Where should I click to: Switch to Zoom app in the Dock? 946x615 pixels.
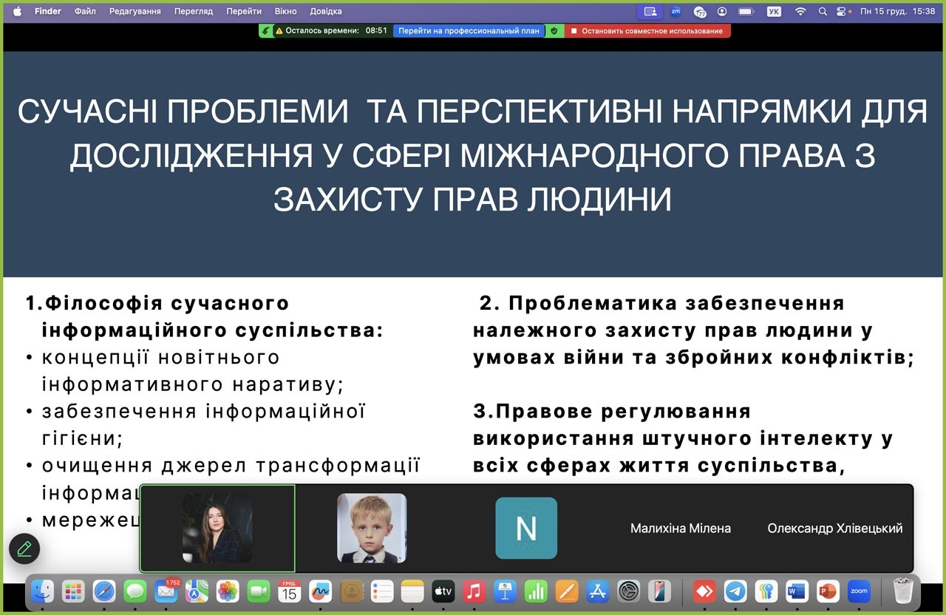point(859,591)
